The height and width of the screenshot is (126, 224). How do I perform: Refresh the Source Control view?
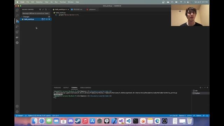click(46, 9)
